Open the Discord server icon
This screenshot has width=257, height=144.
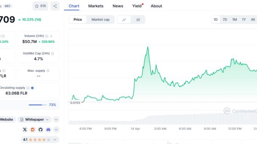click(x=49, y=130)
